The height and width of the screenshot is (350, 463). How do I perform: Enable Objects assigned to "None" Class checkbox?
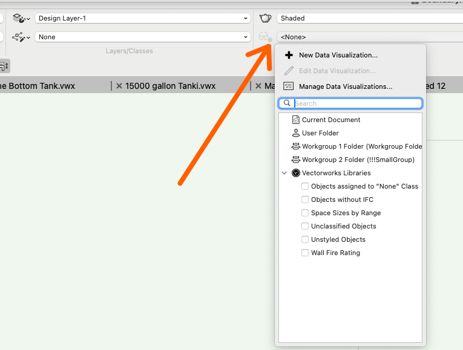(x=305, y=186)
